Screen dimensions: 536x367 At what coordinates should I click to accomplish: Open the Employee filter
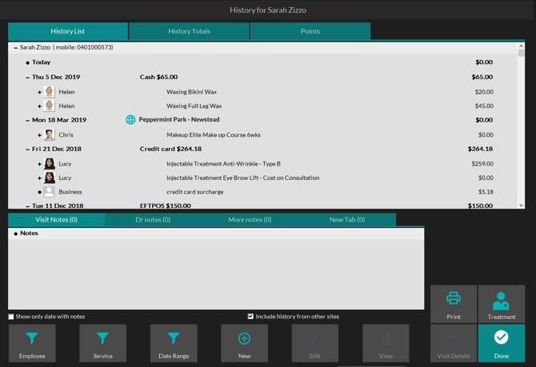click(x=32, y=343)
